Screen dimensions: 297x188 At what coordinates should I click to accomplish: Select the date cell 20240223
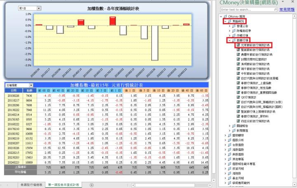(14, 162)
